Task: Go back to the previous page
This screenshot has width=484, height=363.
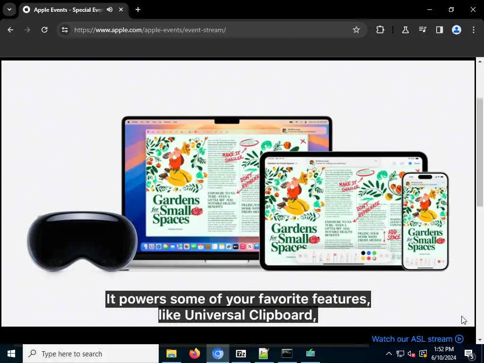Action: 10,30
